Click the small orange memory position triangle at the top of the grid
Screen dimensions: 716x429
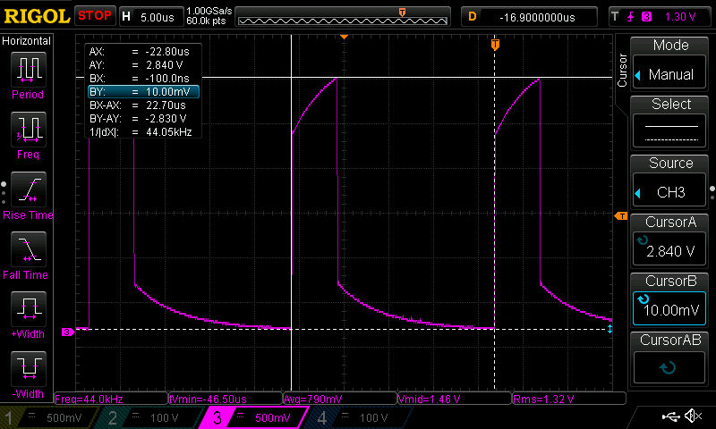pos(345,37)
